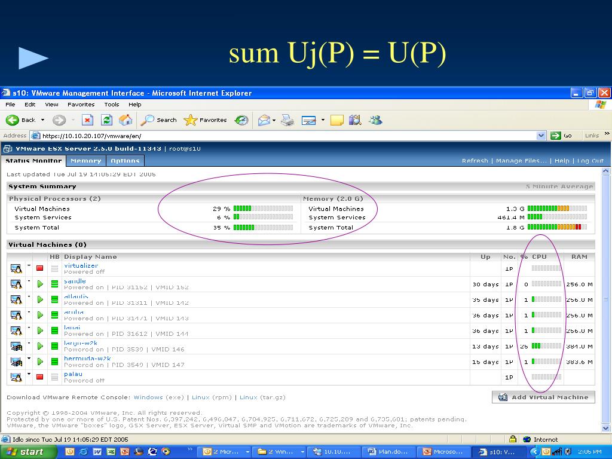Viewport: 612px width, 459px height.
Task: Open the Search toolbar button
Action: (x=159, y=120)
